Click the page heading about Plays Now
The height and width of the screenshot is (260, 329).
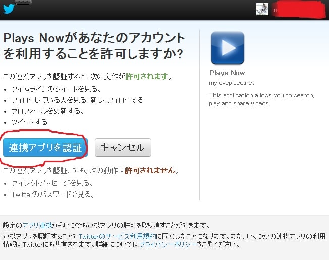94,46
